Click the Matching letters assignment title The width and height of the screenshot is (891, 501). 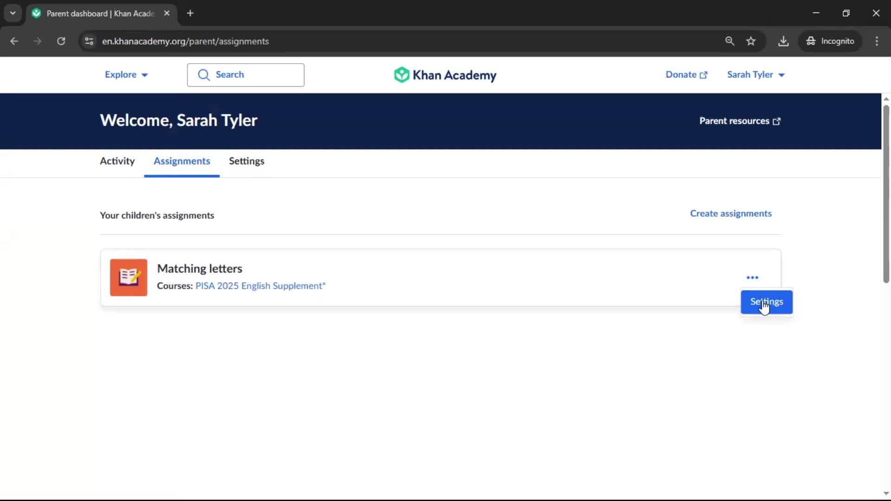tap(200, 269)
